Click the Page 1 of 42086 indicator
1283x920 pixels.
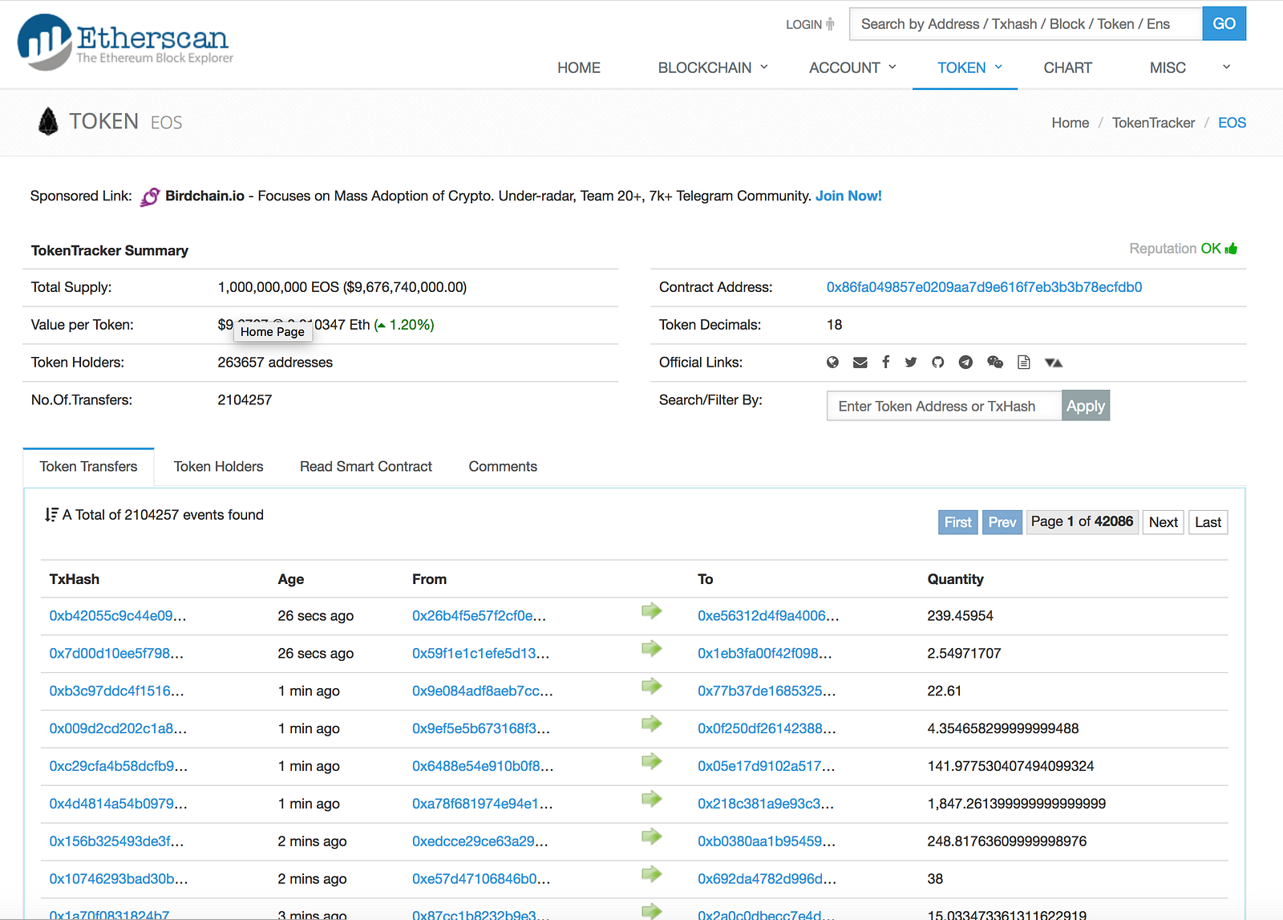1083,522
